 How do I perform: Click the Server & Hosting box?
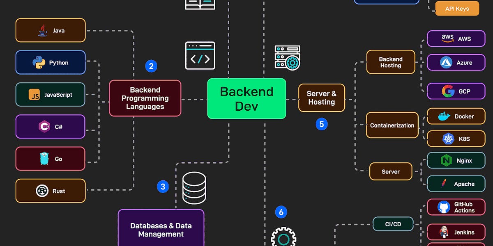tap(321, 98)
